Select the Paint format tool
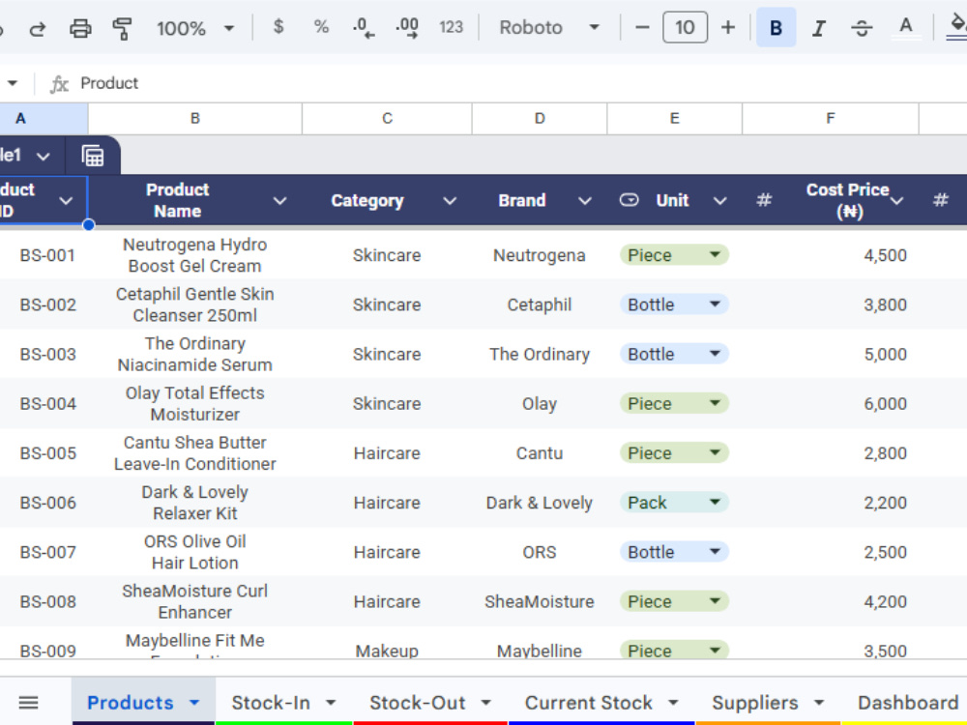 (x=122, y=28)
